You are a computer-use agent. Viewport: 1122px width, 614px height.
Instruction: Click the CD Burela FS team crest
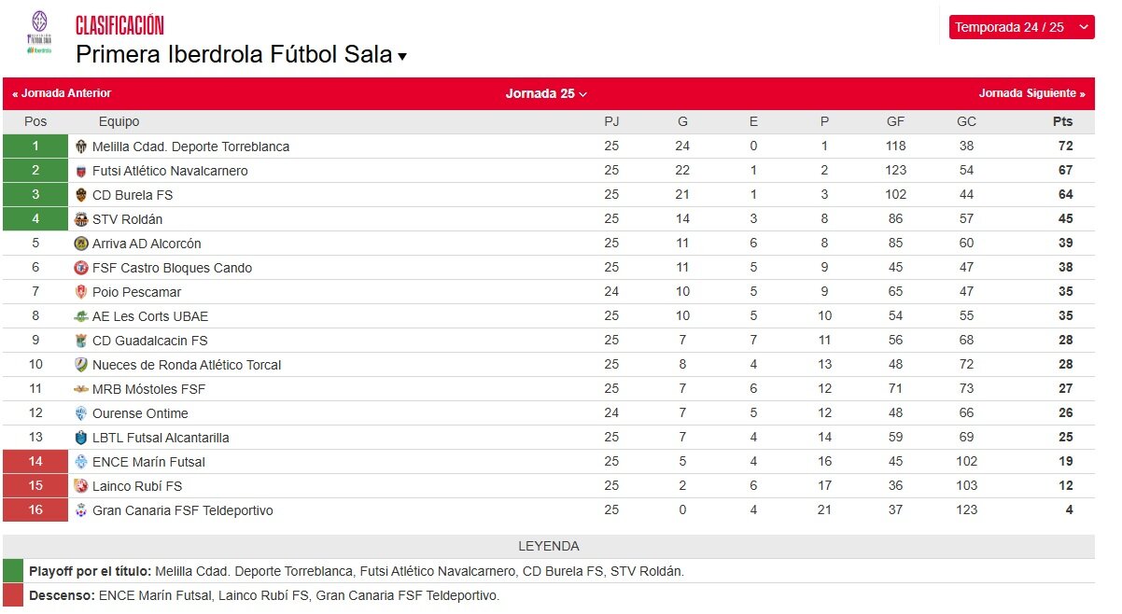click(81, 195)
